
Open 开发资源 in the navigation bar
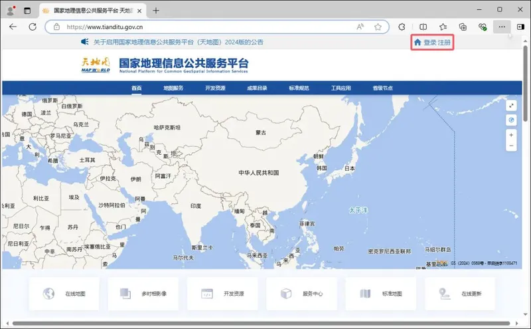215,88
